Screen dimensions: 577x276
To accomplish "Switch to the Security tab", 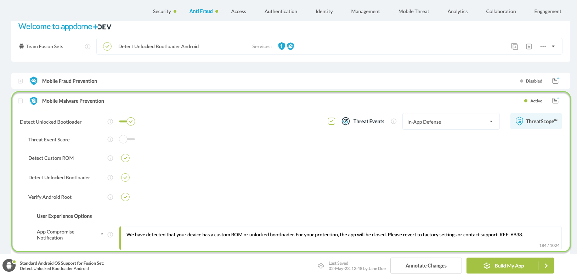I will pyautogui.click(x=162, y=11).
